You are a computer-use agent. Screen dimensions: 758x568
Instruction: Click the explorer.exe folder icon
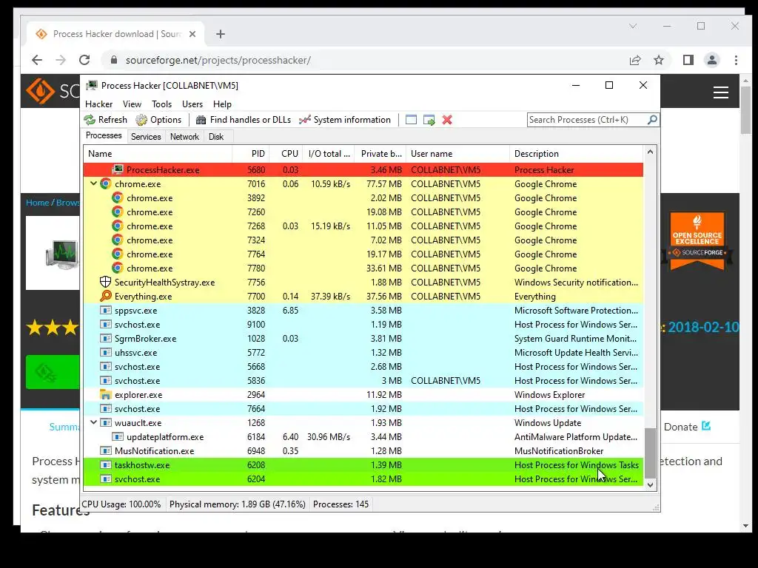pos(105,395)
